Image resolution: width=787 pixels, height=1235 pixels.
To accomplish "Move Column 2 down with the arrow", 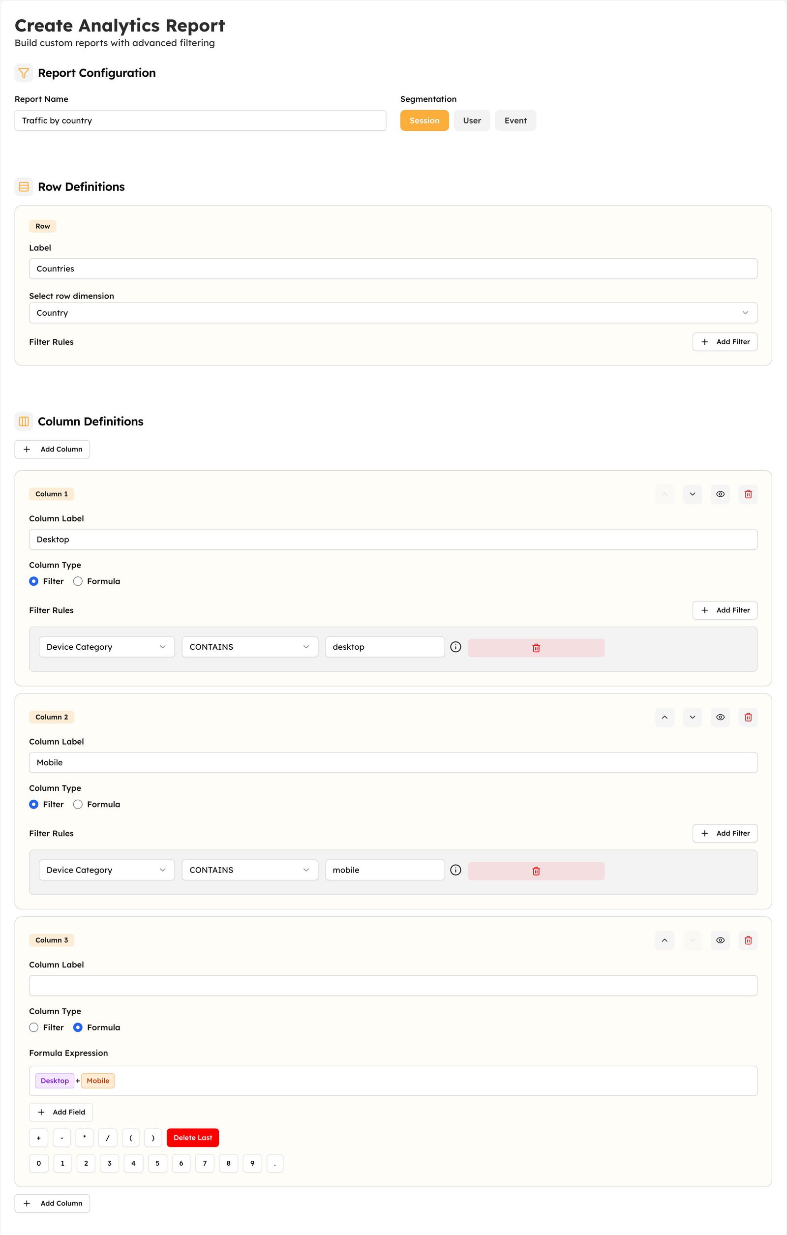I will pos(692,717).
